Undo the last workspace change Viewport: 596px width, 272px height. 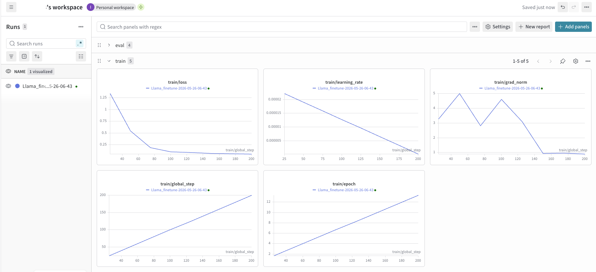[x=563, y=7]
